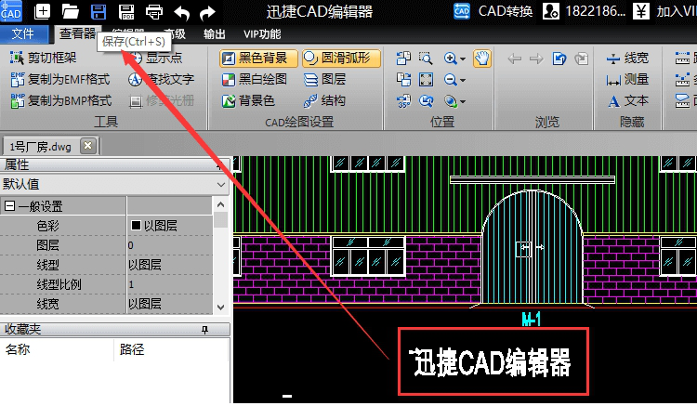697x419 pixels.
Task: Select the 线宽 property value 以图层
Action: coord(170,304)
